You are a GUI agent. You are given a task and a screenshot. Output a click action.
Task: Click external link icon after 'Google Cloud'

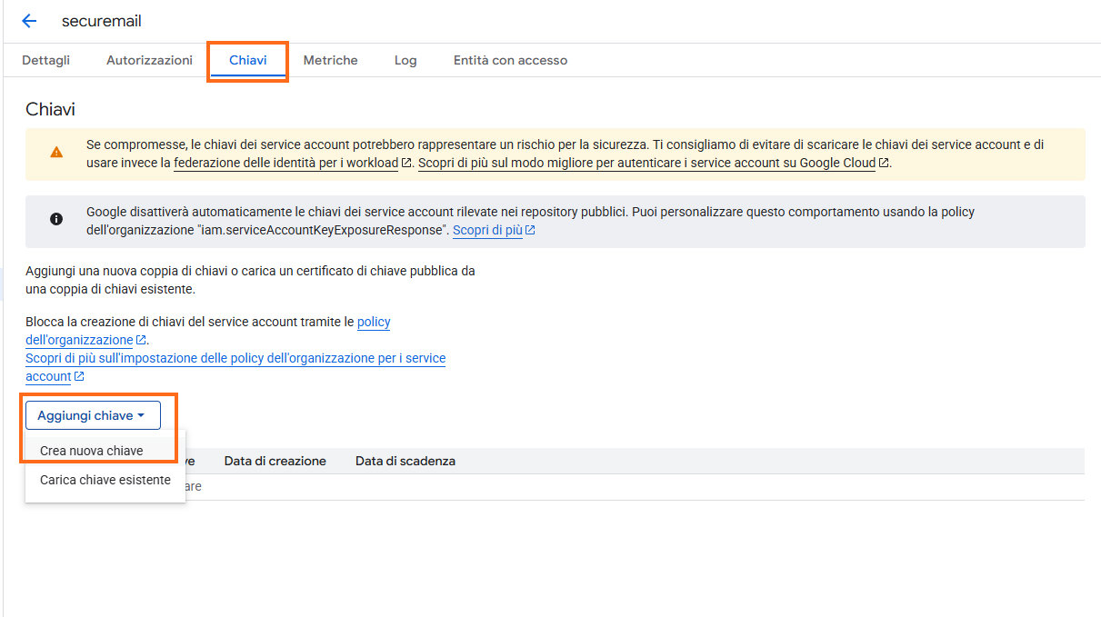[884, 164]
